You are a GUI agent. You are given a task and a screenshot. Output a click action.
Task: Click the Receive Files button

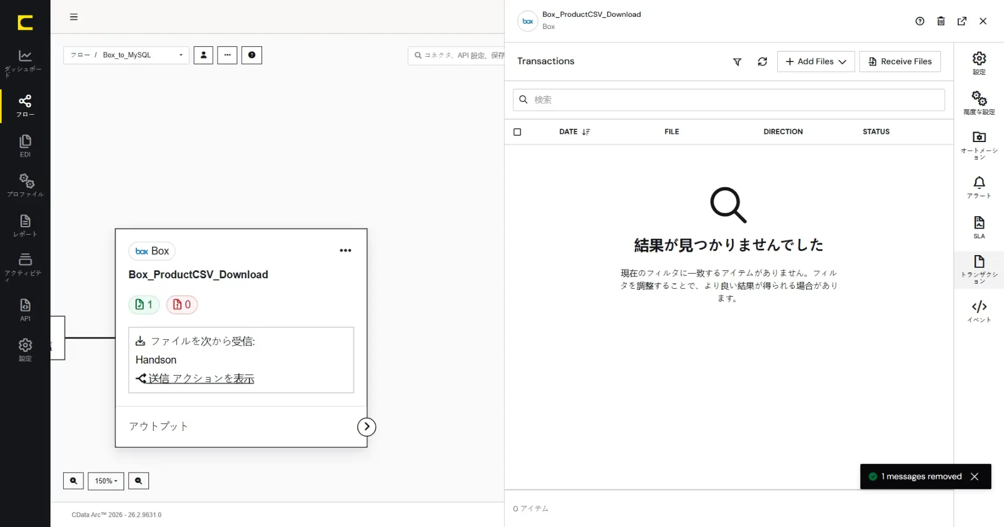click(900, 61)
